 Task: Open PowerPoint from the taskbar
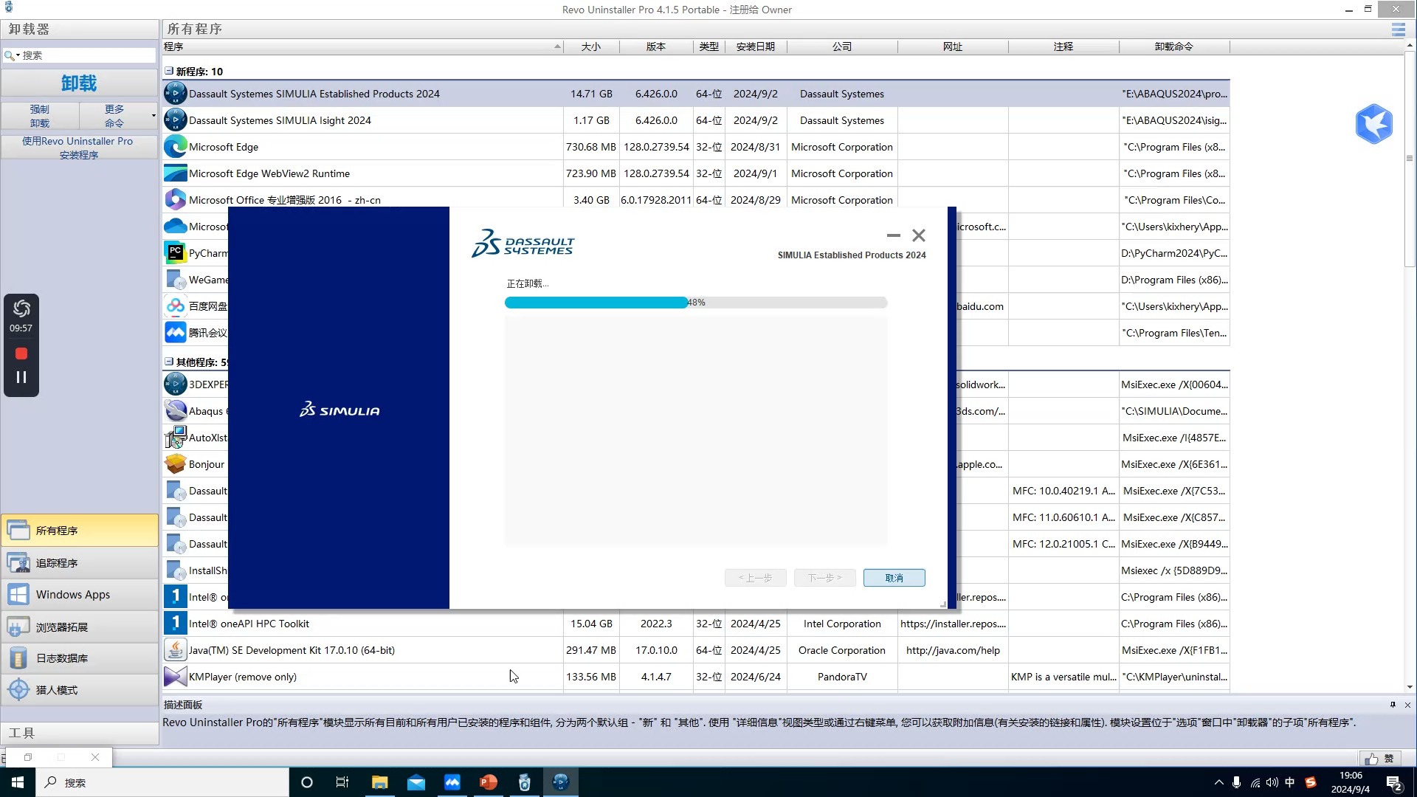click(x=489, y=782)
